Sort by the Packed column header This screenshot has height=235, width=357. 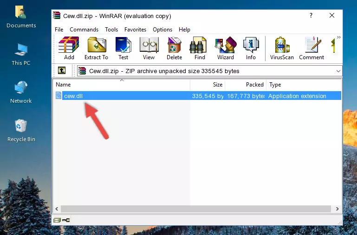[246, 85]
